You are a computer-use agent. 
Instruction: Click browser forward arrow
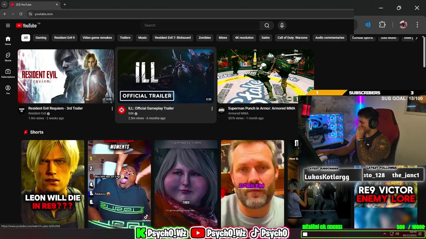[13, 14]
